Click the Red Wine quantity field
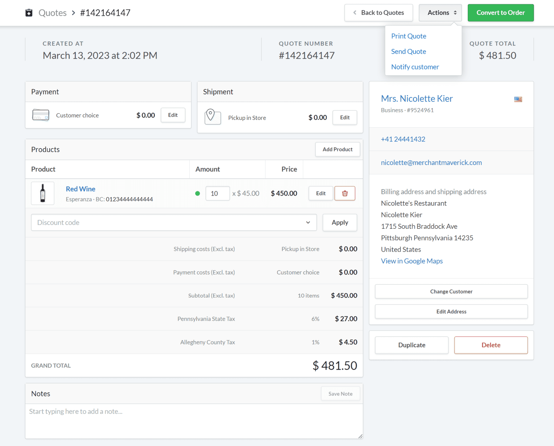The height and width of the screenshot is (446, 554). point(217,193)
